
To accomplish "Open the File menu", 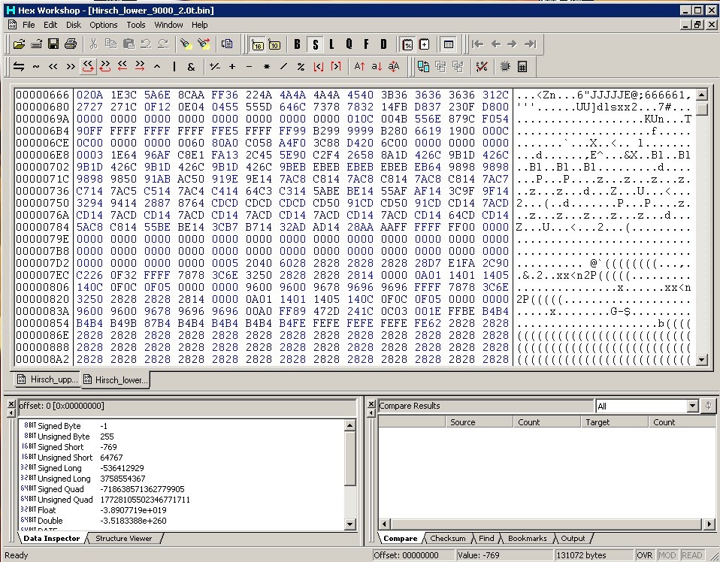I will pyautogui.click(x=29, y=25).
